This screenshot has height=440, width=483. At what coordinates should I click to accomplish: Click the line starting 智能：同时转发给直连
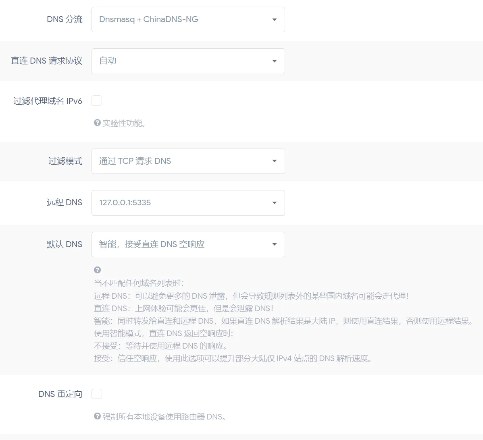coord(284,321)
